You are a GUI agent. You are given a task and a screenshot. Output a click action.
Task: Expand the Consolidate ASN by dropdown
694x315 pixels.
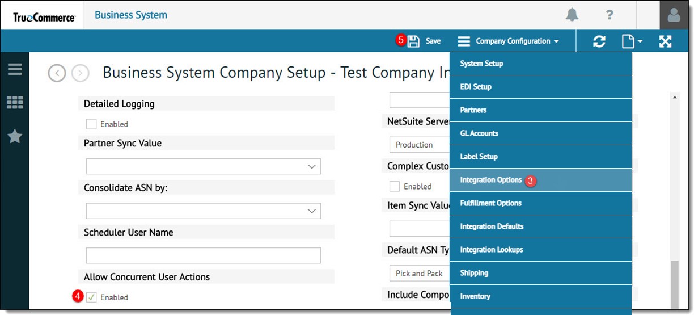204,211
